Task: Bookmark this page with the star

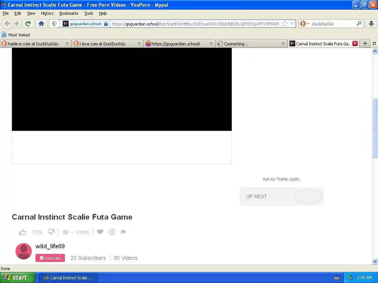Action: 285,24
